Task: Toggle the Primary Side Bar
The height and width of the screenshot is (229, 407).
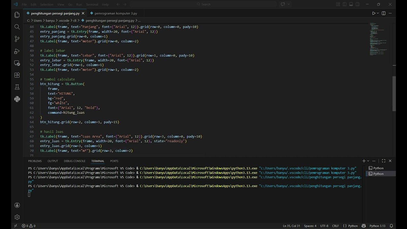Action: pos(344,4)
